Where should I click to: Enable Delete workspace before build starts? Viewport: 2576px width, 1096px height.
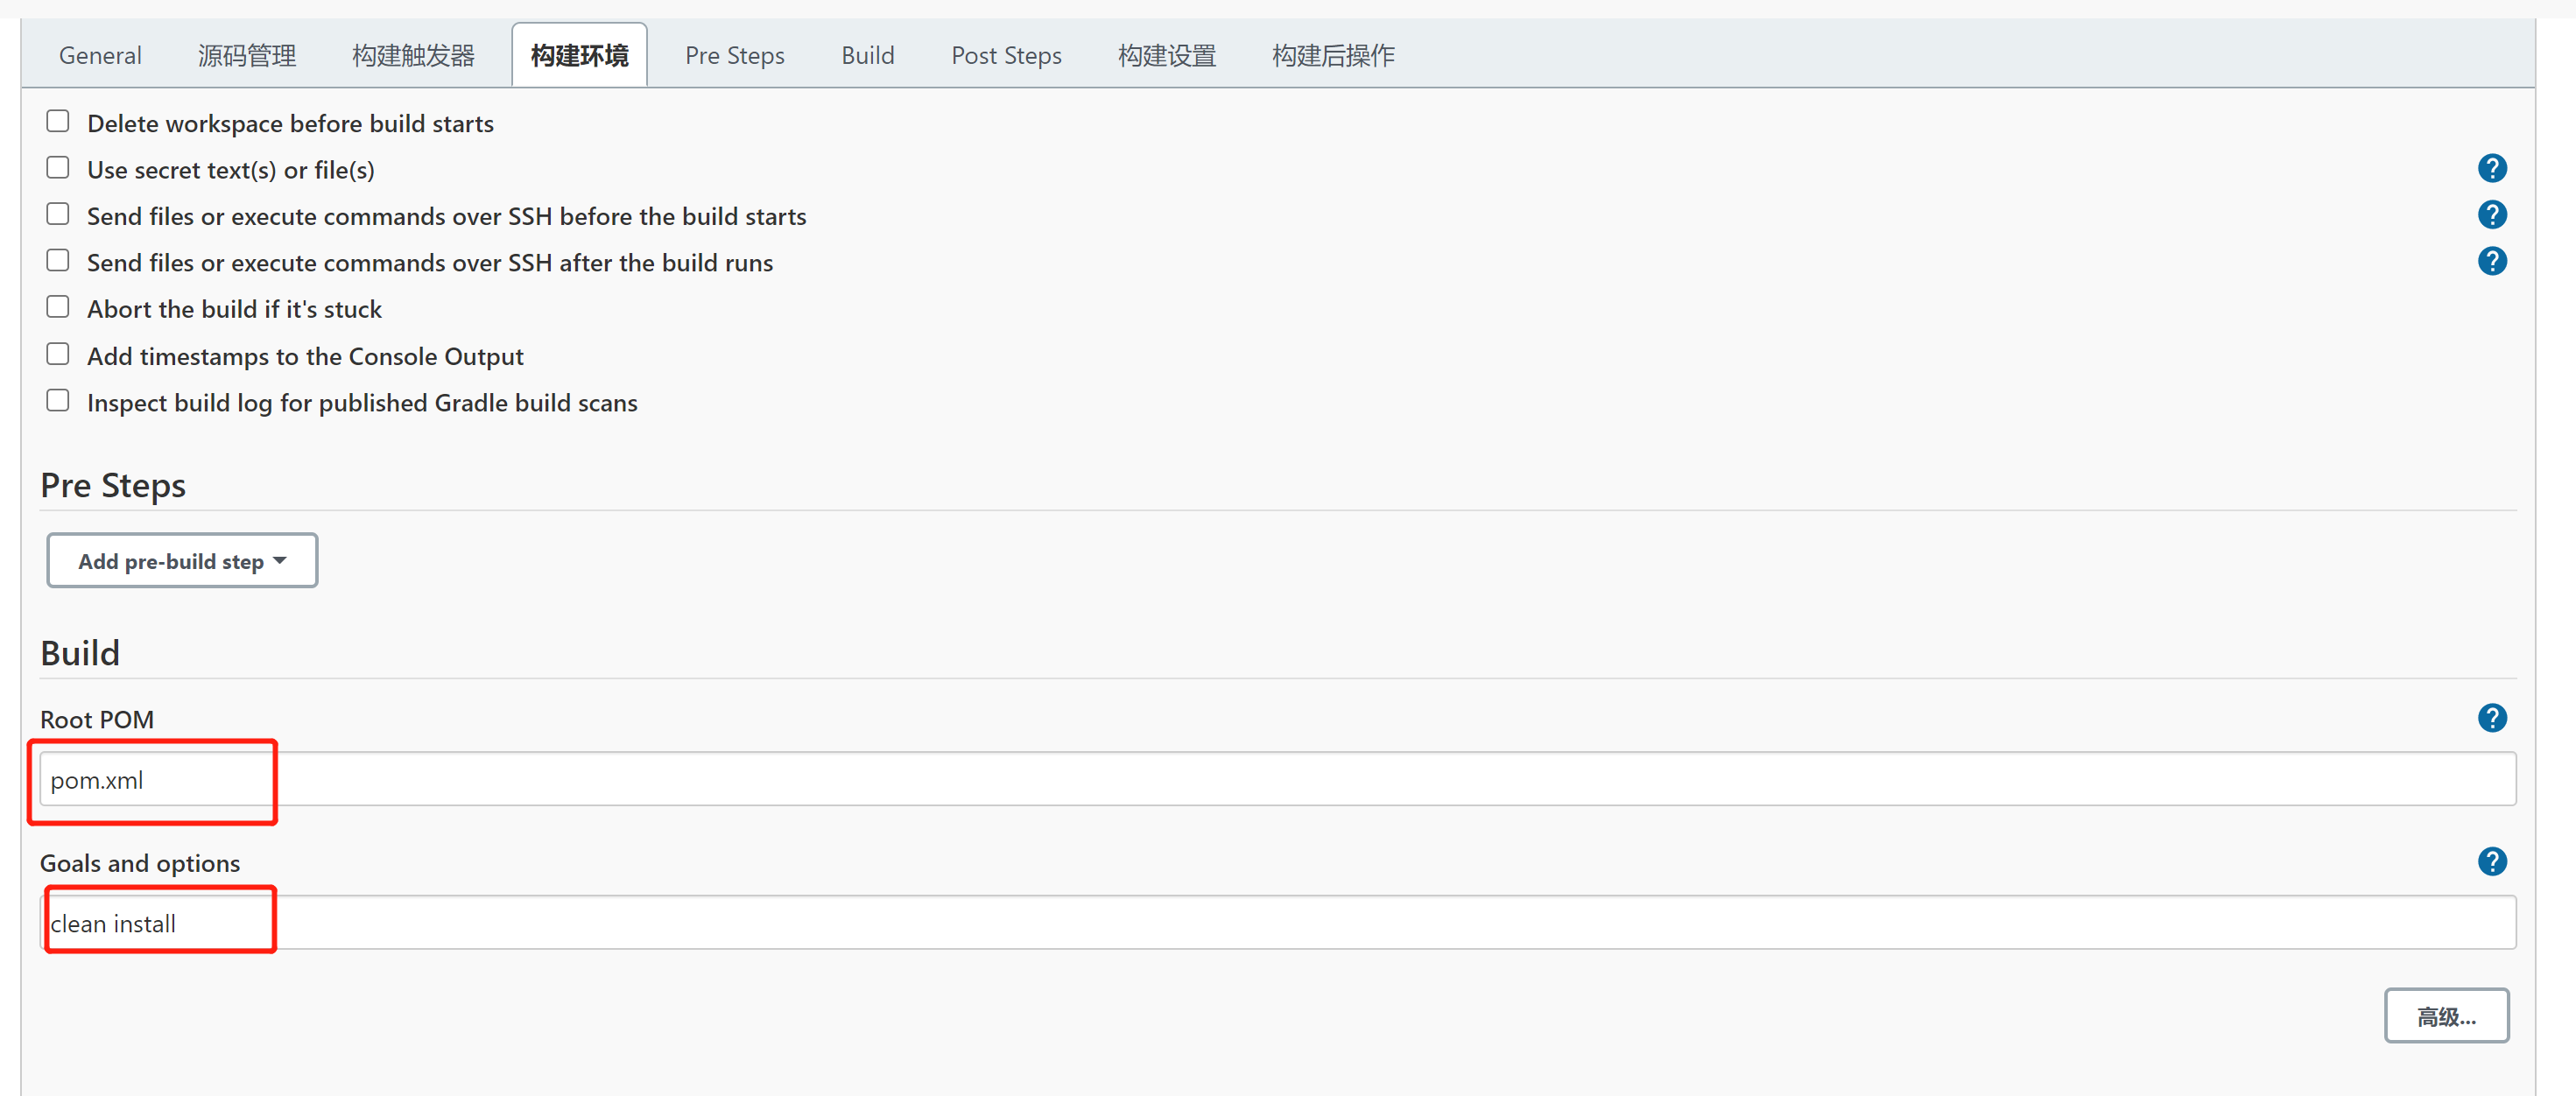tap(57, 120)
